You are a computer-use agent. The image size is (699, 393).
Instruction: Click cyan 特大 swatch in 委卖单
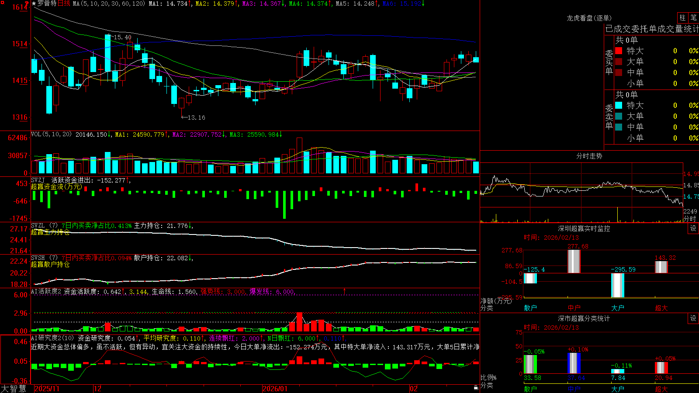(619, 105)
